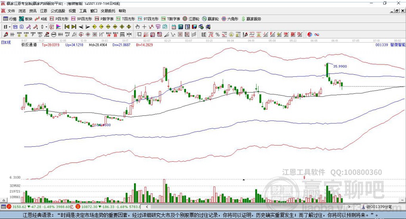Toggle the highlighted 权 adjustment button
Screen dimensions: 406x219
click(52, 27)
